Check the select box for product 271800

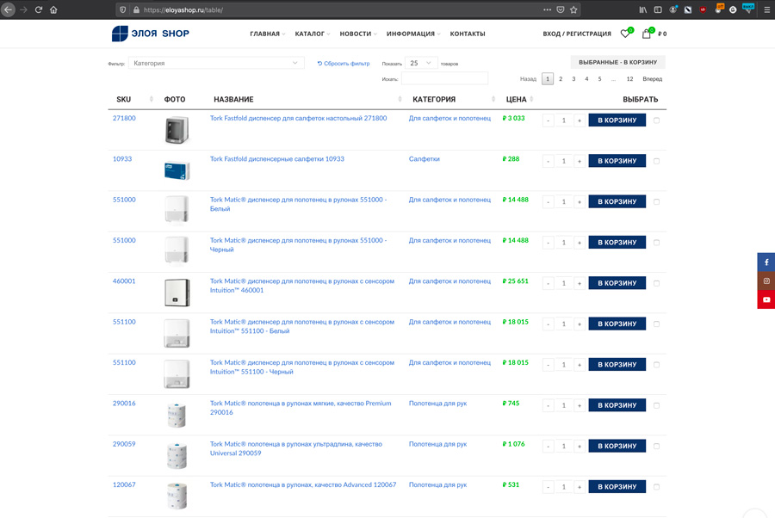[656, 120]
